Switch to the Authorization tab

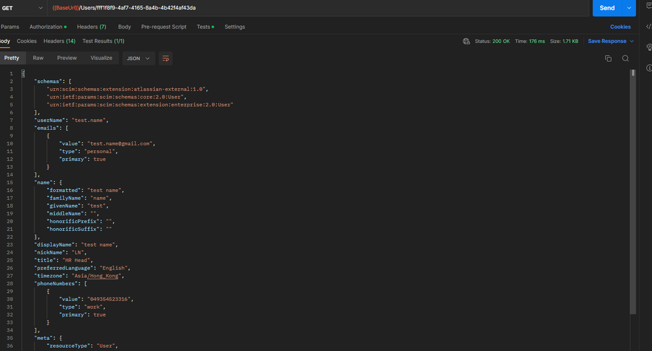48,27
